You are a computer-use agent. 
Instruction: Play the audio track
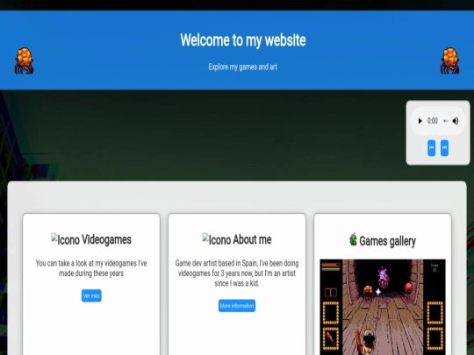click(420, 121)
